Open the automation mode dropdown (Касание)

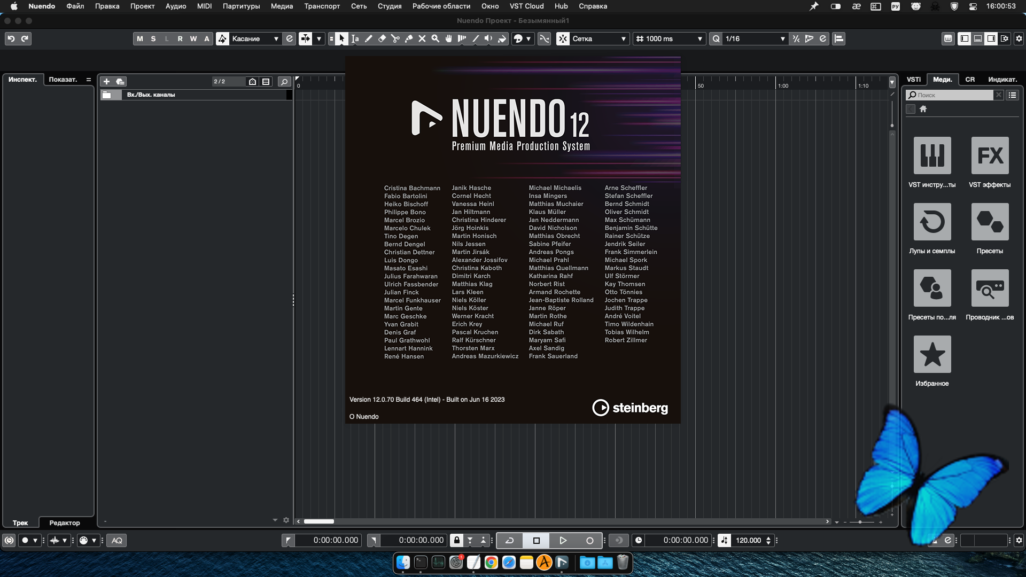pos(255,38)
